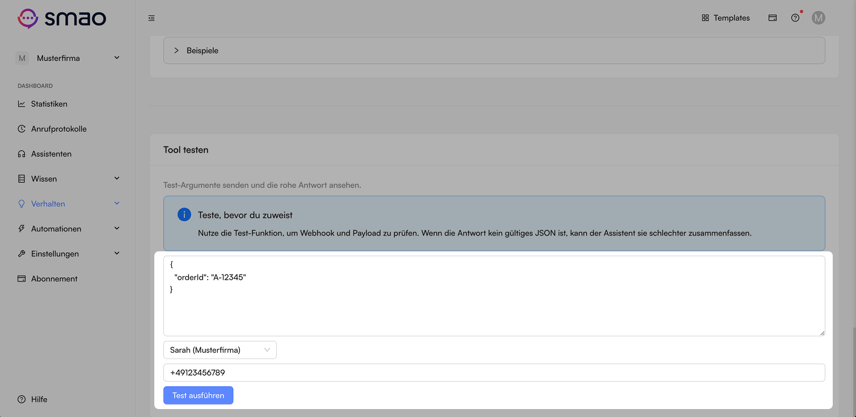Expand the Beispiele section
The width and height of the screenshot is (856, 417).
click(x=494, y=50)
